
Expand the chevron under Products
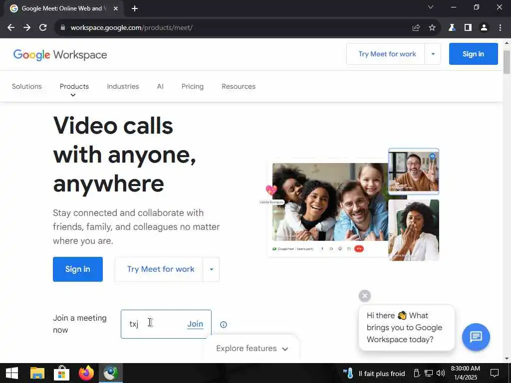pos(73,95)
